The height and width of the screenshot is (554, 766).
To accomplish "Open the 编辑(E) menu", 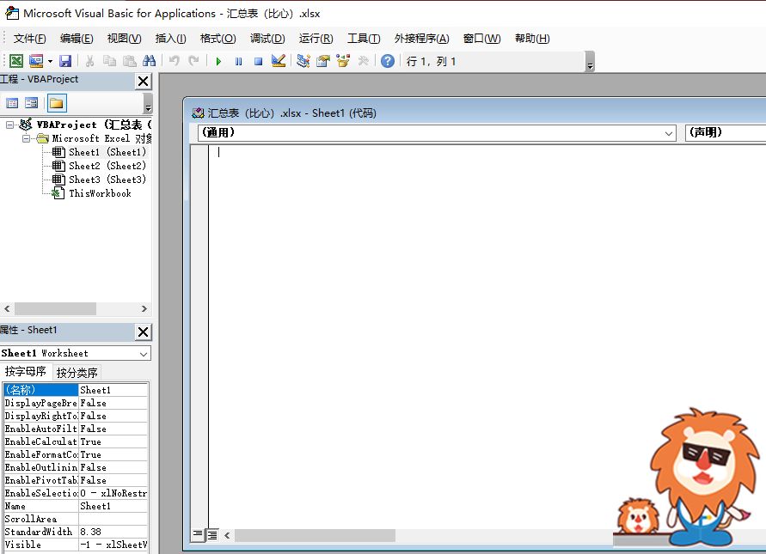I will 77,39.
